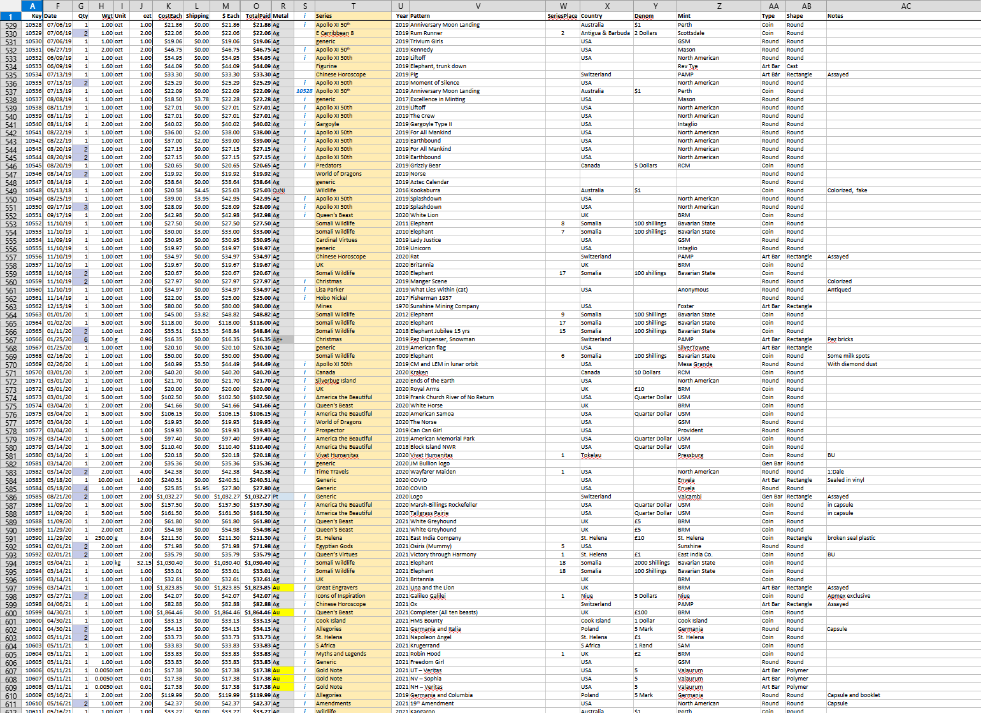Select the 'Lady Justice' cell

[x=478, y=240]
